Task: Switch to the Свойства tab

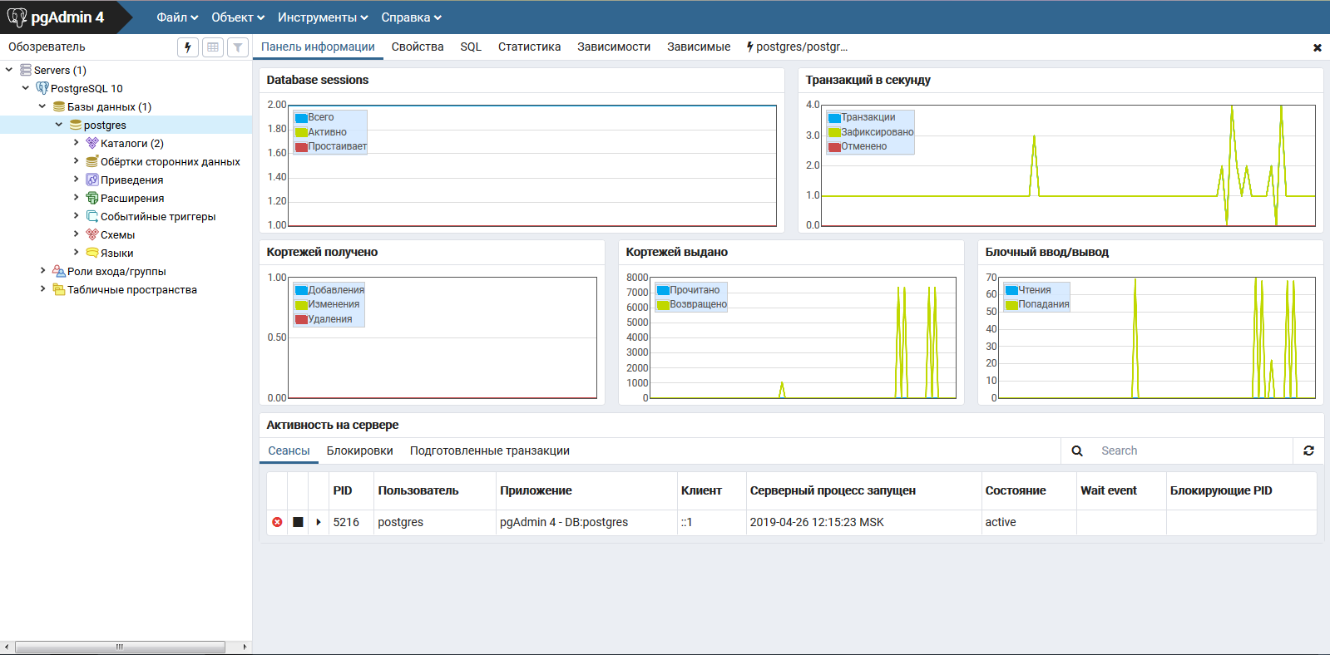Action: point(418,47)
